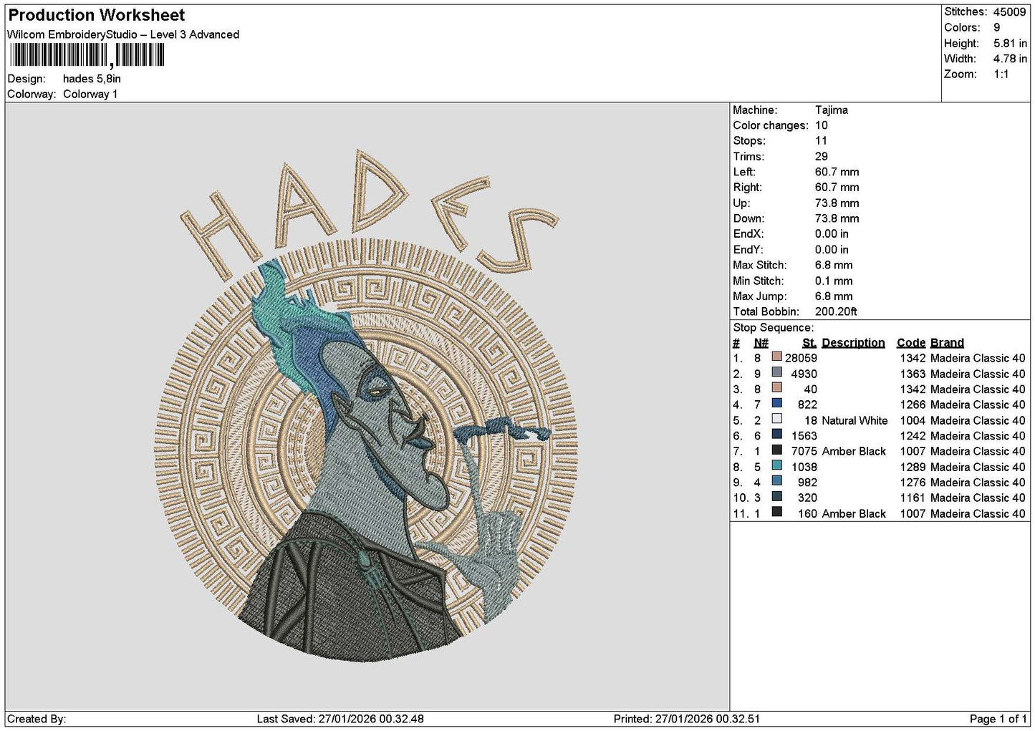The image size is (1035, 731).
Task: Click the color swatch in stop sequence row 1
Action: [x=776, y=357]
